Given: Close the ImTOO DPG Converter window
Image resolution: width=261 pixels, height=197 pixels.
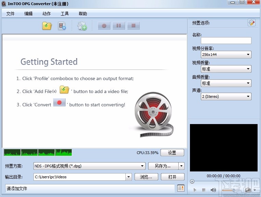Looking at the screenshot, I should coord(253,2).
